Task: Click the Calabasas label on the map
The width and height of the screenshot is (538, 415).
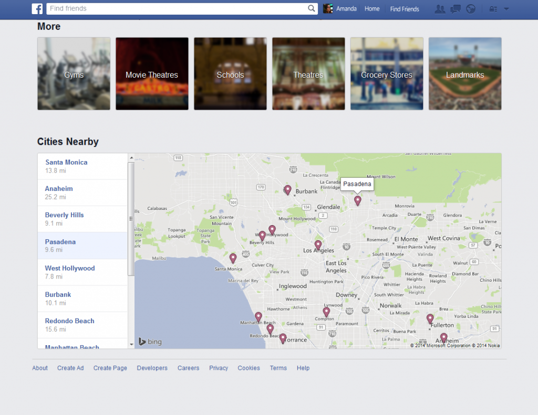Action: coord(157,208)
